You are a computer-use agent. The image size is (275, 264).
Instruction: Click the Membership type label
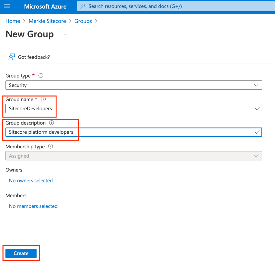(x=25, y=146)
